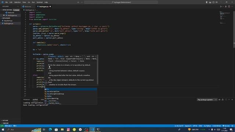The image size is (235, 132).
Task: Open keylogger.py in the KEYLOGGER folder
Action: 8,23
